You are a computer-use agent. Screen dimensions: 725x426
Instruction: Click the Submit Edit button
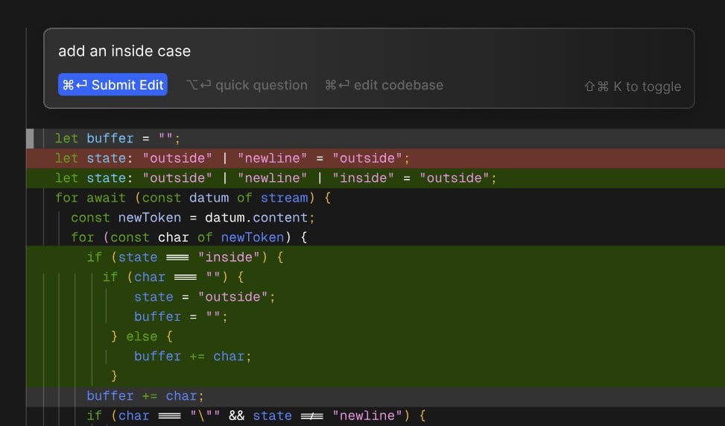113,85
